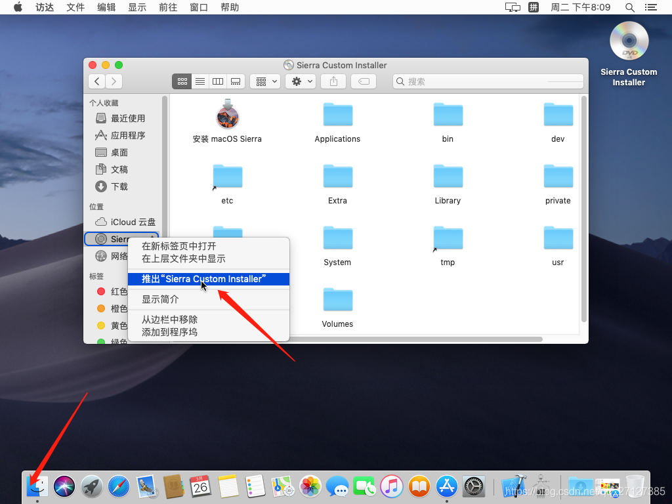Select the Library folder

(448, 184)
